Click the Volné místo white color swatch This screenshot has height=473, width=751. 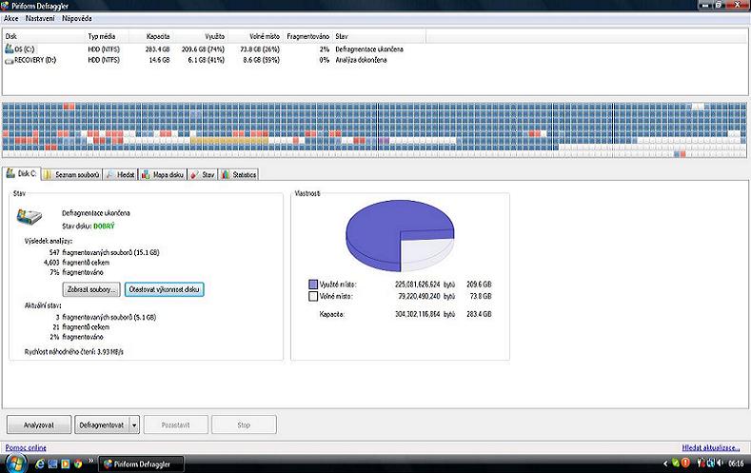click(x=313, y=296)
